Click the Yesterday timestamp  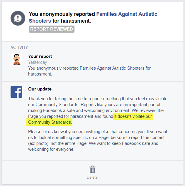coord(38,62)
